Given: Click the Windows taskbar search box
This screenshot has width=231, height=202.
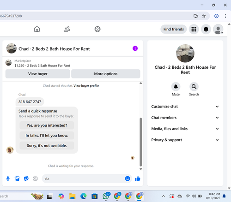Looking at the screenshot, I should (x=22, y=196).
